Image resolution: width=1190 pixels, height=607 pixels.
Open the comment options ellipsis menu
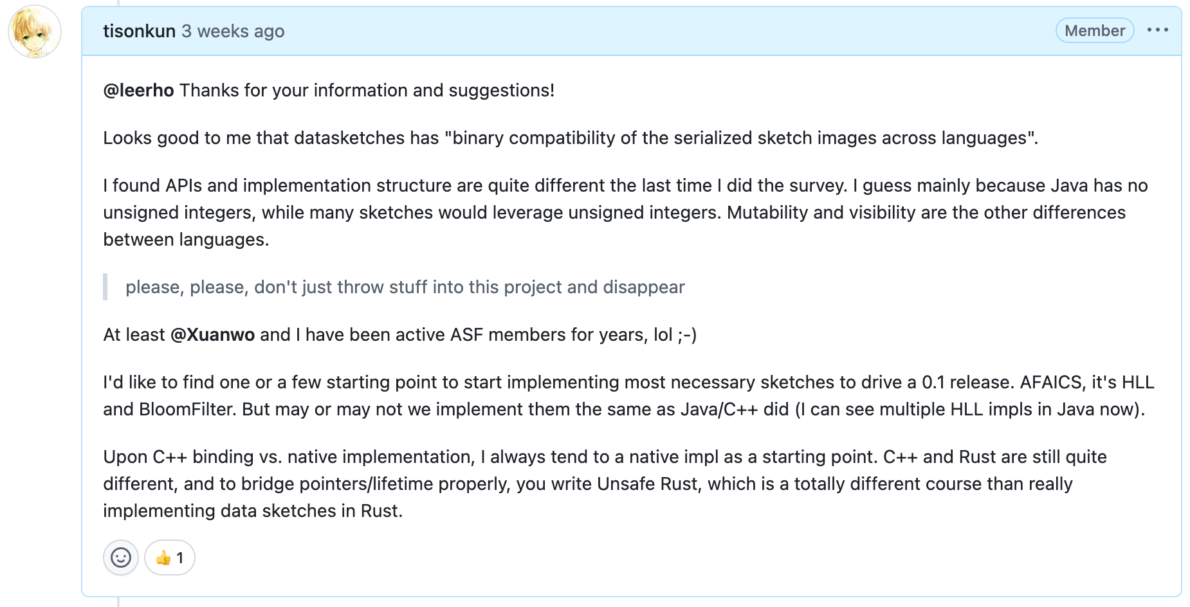click(1157, 30)
